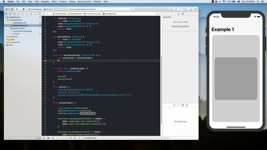
Task: Click the Run (play) button in Xcode toolbar
Action: coord(17,9)
